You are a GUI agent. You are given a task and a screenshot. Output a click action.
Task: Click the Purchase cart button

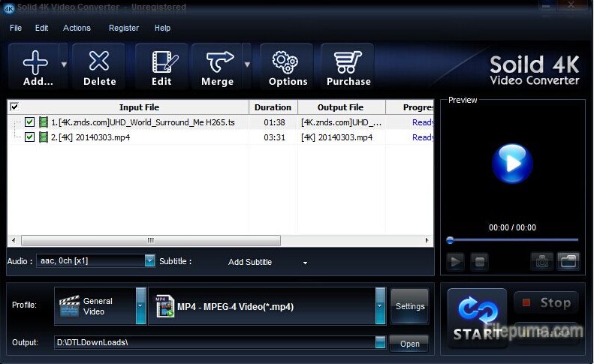click(348, 67)
